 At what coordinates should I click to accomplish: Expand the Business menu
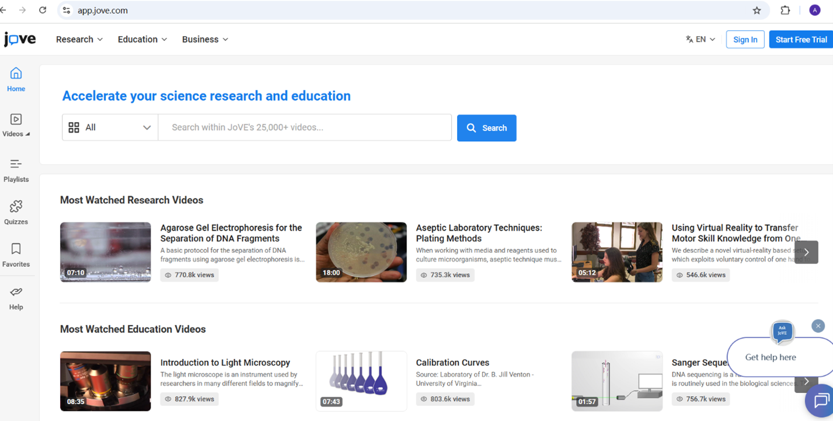(x=205, y=40)
